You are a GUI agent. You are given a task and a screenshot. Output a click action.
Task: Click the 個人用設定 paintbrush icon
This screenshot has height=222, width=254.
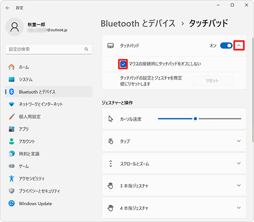click(12, 117)
